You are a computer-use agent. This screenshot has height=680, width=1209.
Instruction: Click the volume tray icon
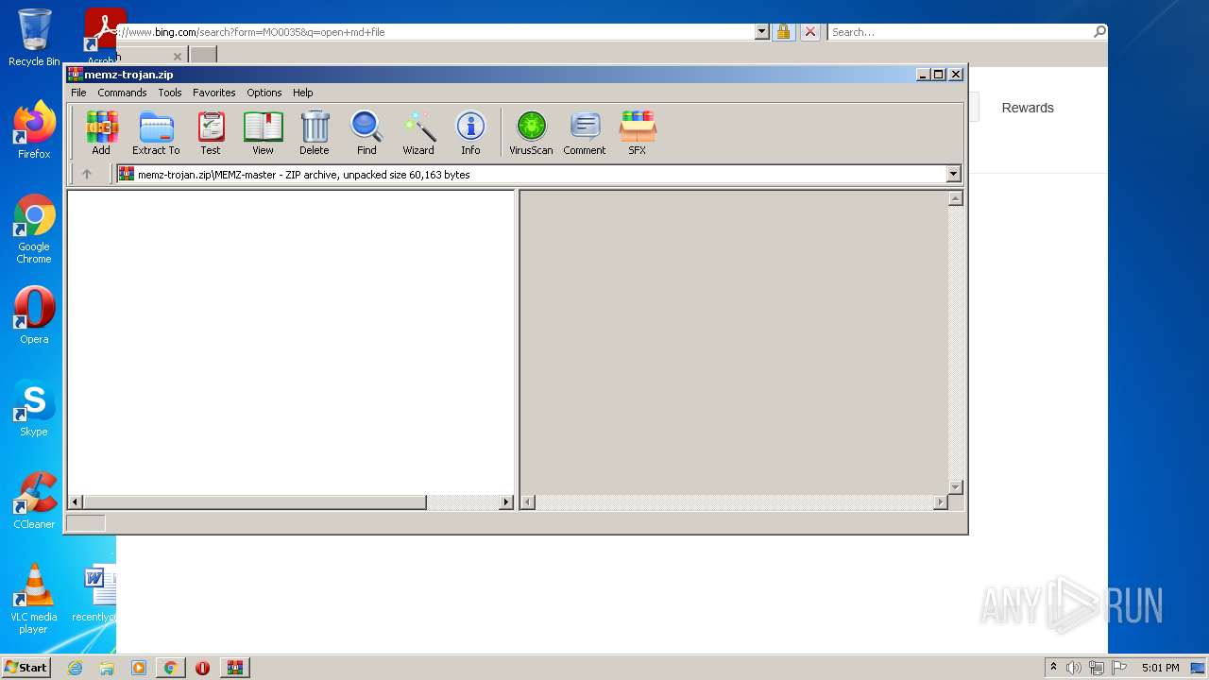click(1074, 668)
